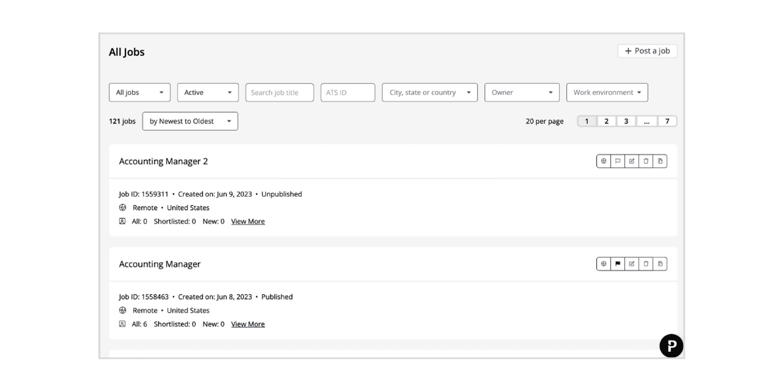Open the Owner filter dropdown
This screenshot has width=783, height=391.
522,93
